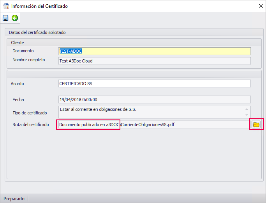Click the Nombre completo field
Viewport: 266px width, 203px height.
(155, 61)
